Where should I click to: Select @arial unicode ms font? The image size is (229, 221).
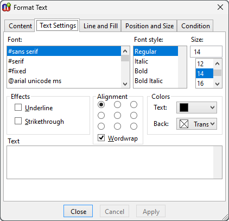click(x=64, y=81)
